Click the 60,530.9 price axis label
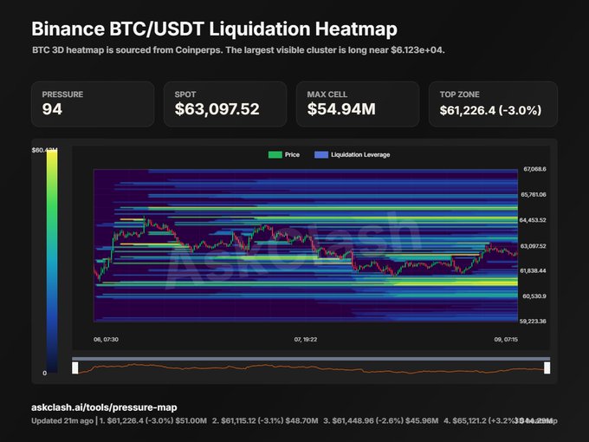Screen dimensions: 589x442 pos(534,296)
